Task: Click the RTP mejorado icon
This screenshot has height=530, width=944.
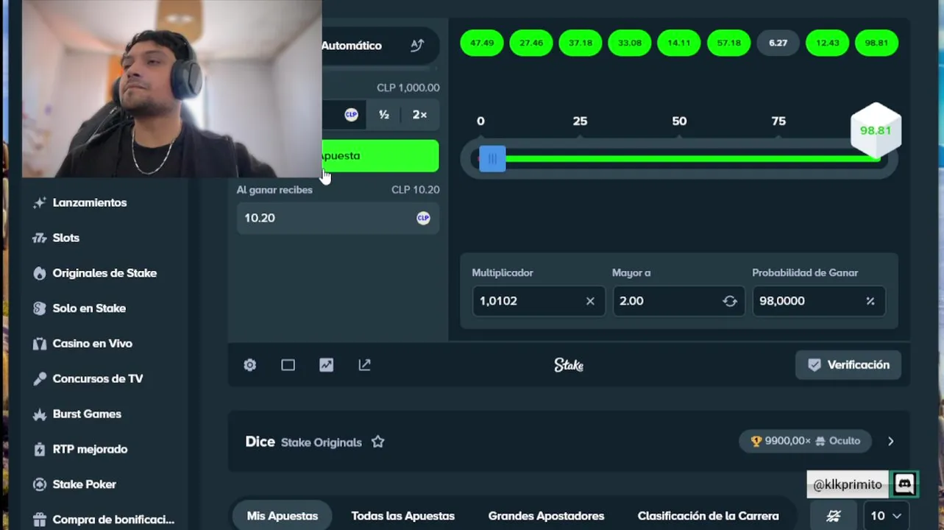Action: pos(40,449)
